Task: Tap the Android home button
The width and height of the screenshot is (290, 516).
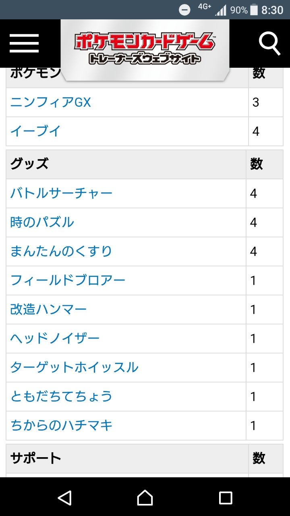Action: coord(145,498)
